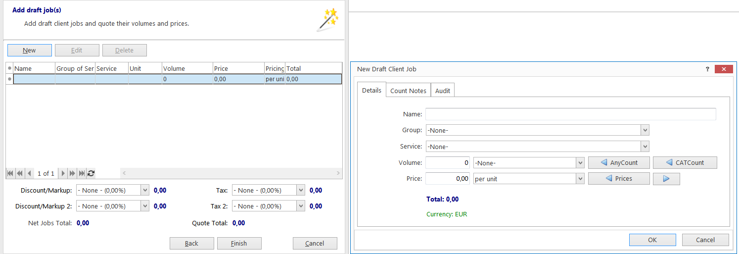Click the Delete button
Image resolution: width=739 pixels, height=254 pixels.
[125, 50]
